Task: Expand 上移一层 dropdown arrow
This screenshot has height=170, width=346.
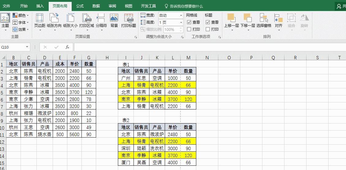Action: point(231,30)
